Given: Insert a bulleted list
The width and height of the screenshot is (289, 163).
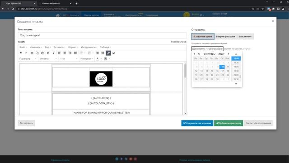Looking at the screenshot, I should click(81, 53).
